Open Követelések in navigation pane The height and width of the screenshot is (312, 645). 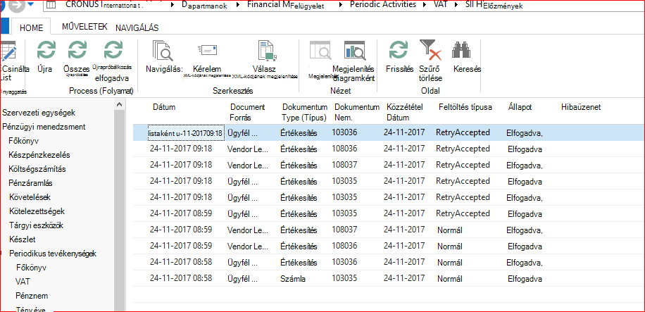pos(30,197)
